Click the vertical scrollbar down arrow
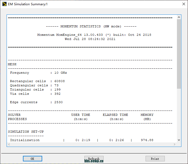This screenshot has height=164, width=188. (179, 140)
